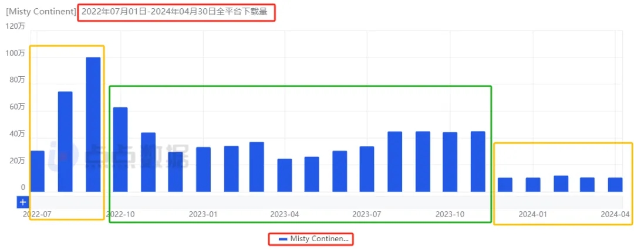Click the bar above the 2023-10 label

click(450, 162)
